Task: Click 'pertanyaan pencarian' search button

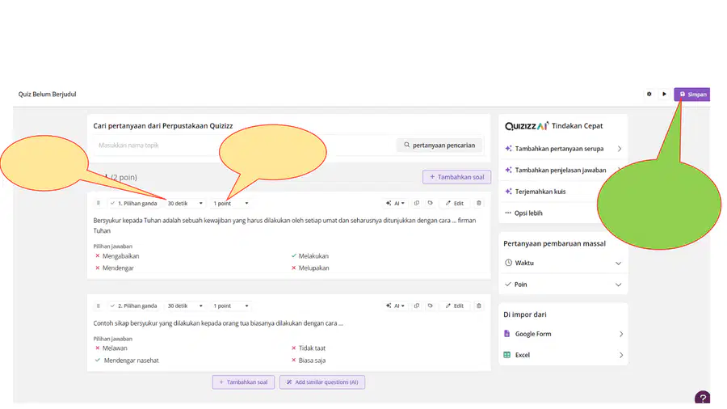Action: pyautogui.click(x=439, y=145)
